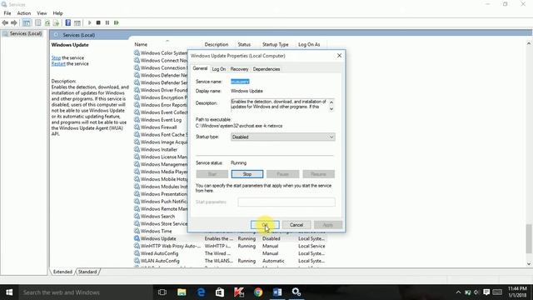Click the Services gear icon on the taskbar
Viewport: 533px width, 300px height.
[296, 292]
